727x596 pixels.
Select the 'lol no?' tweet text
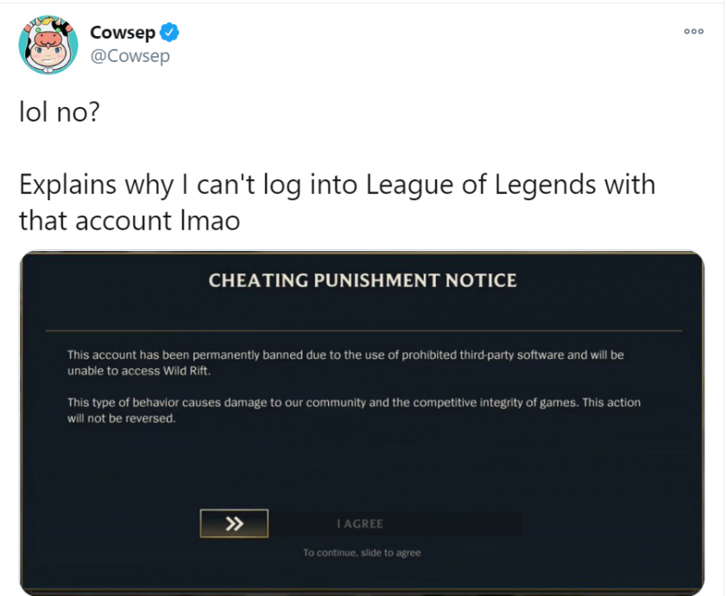(x=60, y=112)
